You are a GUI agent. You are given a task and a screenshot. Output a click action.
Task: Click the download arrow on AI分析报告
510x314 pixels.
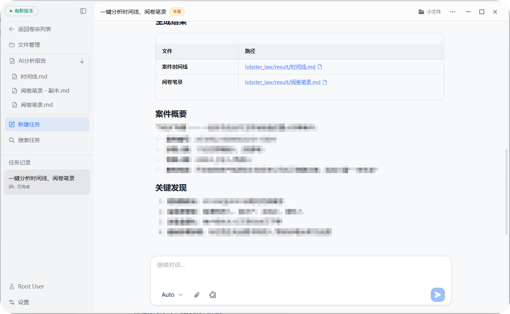pyautogui.click(x=82, y=61)
